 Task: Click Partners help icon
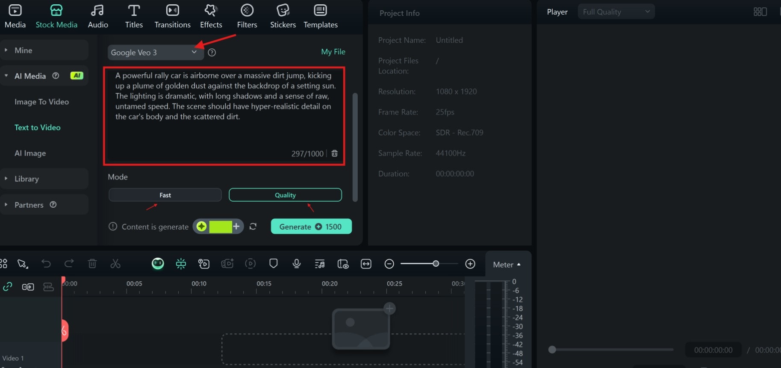53,204
